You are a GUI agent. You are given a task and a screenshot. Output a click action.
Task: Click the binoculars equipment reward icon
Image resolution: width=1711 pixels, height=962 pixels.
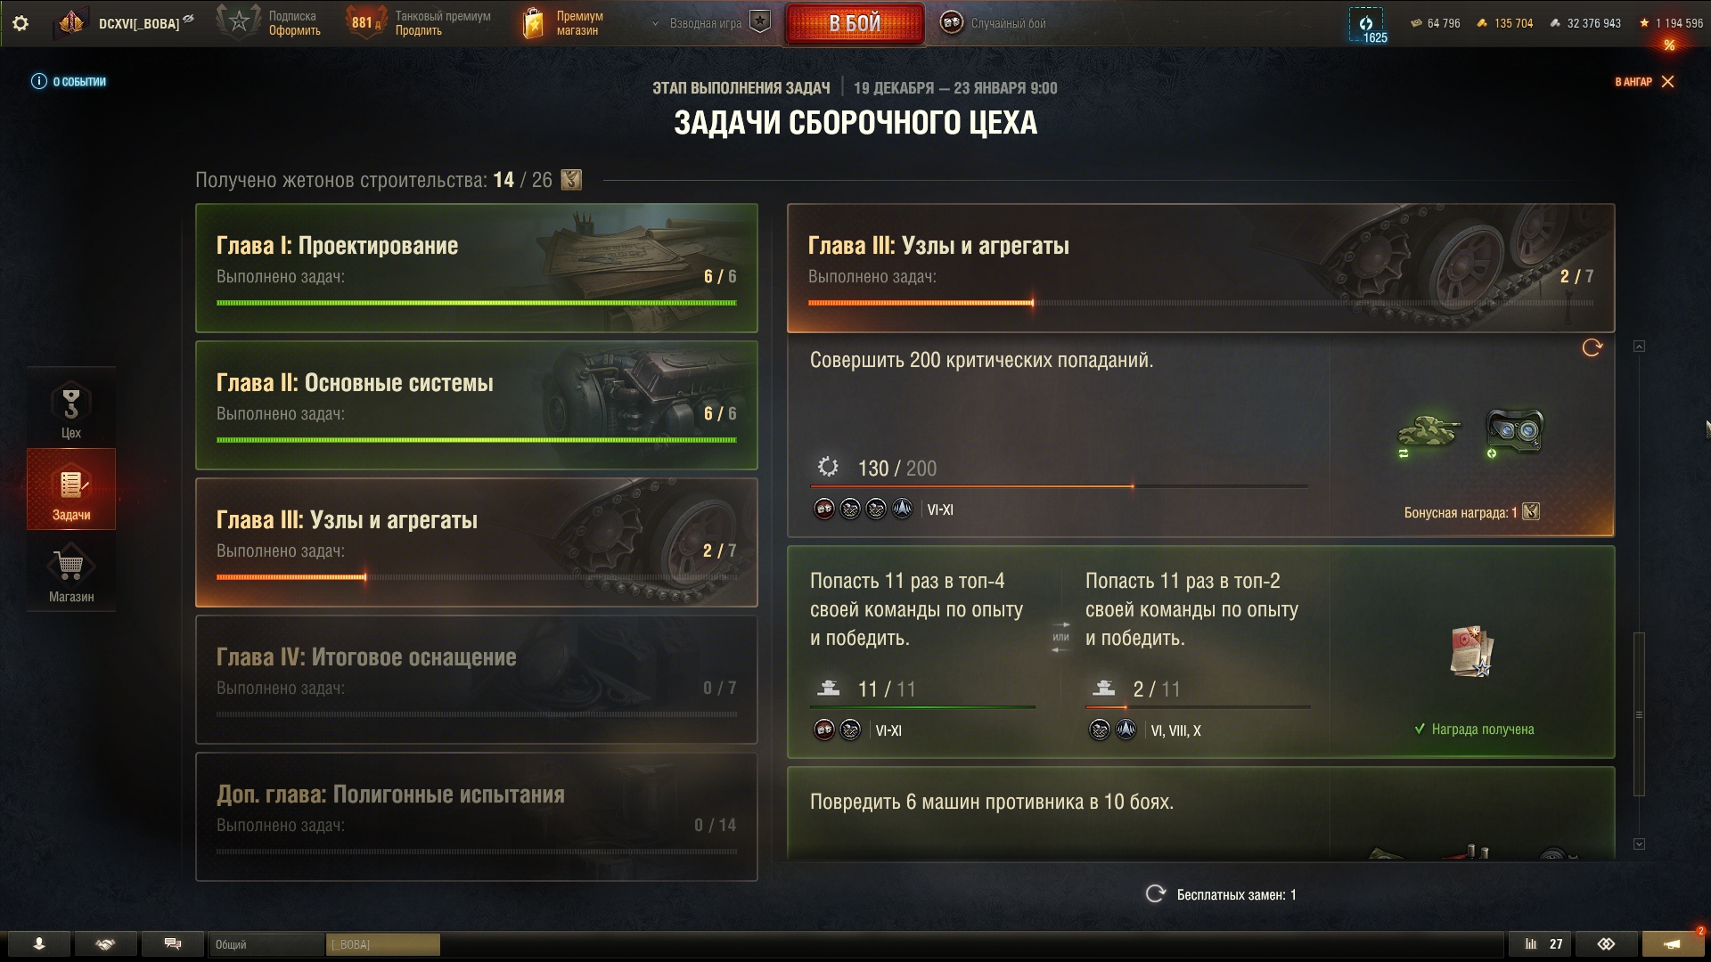coord(1515,431)
